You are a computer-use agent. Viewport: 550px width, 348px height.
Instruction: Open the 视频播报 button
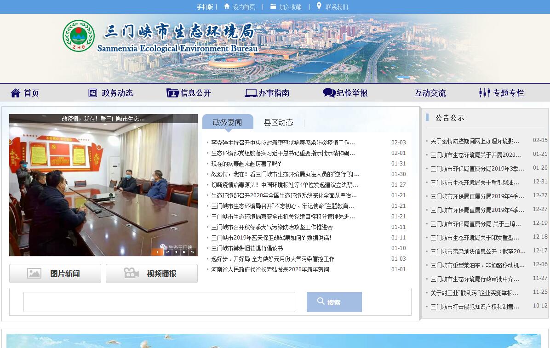tap(152, 274)
